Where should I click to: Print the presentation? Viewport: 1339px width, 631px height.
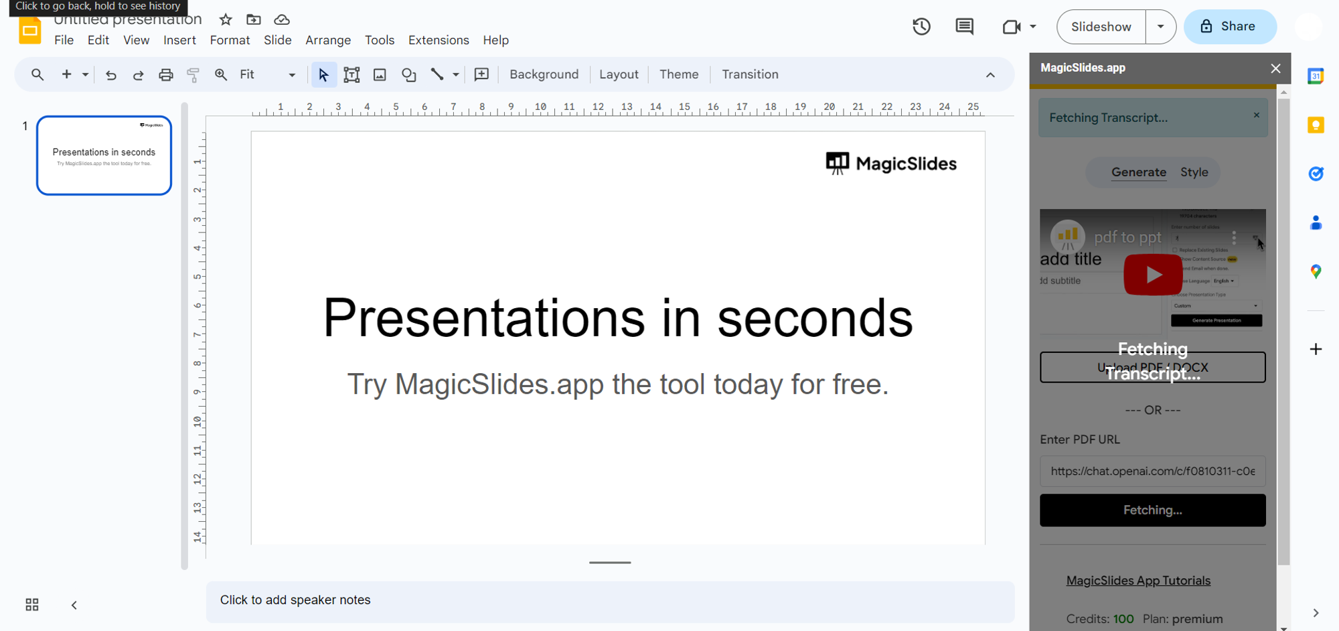coord(165,74)
